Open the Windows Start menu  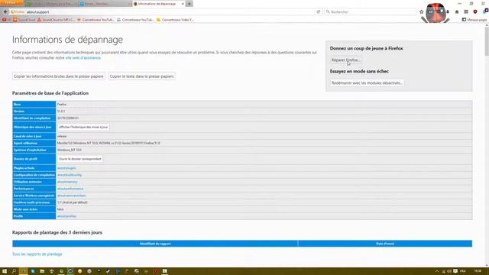[5, 271]
